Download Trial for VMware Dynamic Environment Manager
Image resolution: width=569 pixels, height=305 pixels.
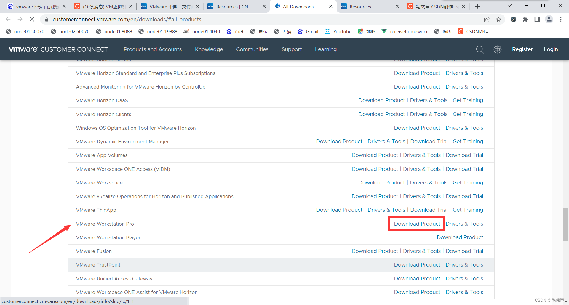tap(429, 142)
